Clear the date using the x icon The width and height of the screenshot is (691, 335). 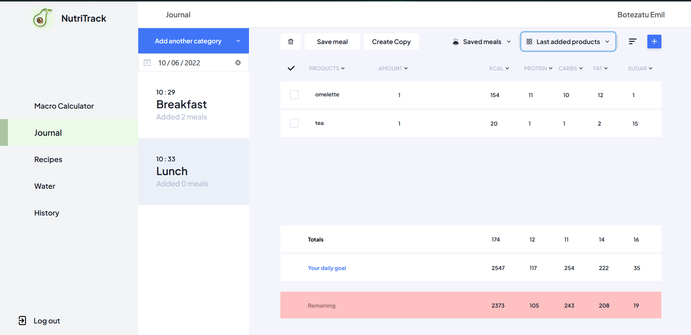[238, 62]
